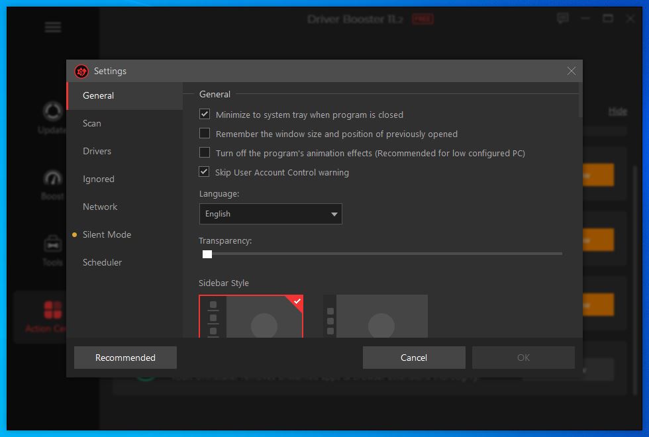Open the Scheduler settings tab
The height and width of the screenshot is (437, 649).
(125, 262)
